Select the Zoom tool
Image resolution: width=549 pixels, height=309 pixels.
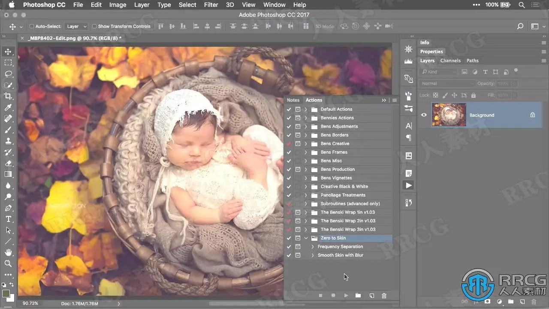pyautogui.click(x=8, y=264)
